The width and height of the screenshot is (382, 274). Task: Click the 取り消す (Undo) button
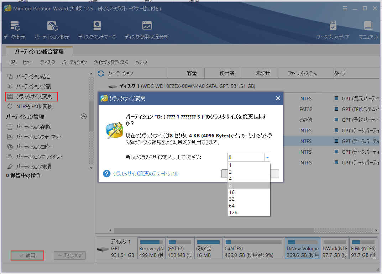[x=70, y=255]
